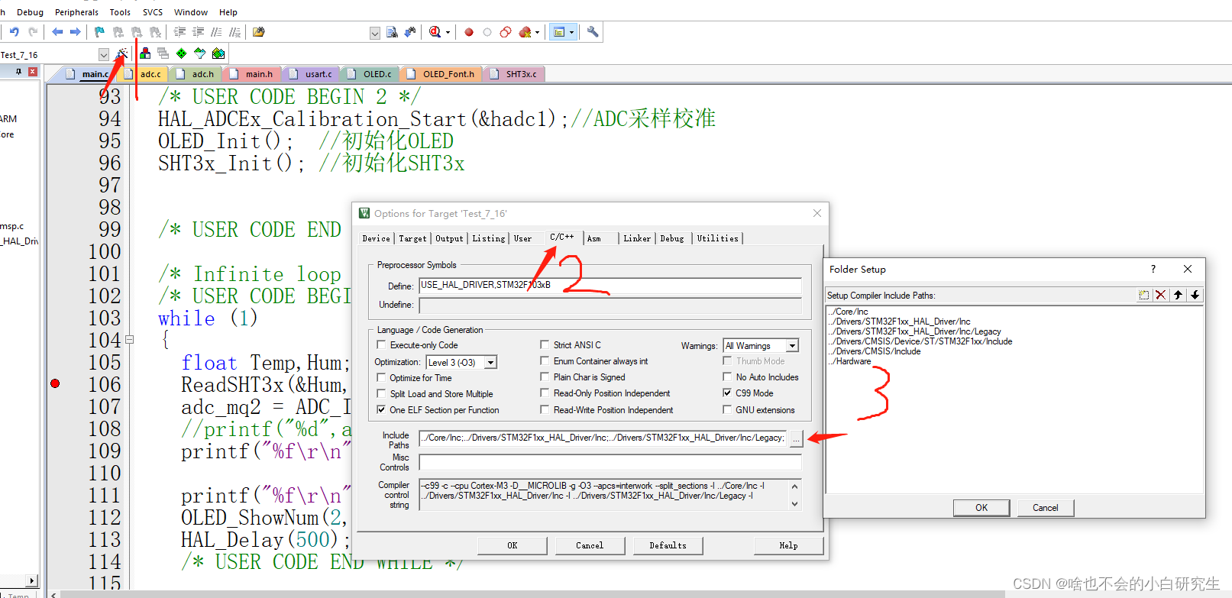Comment out selection icon
Viewport: 1232px width, 598px height.
click(x=216, y=32)
